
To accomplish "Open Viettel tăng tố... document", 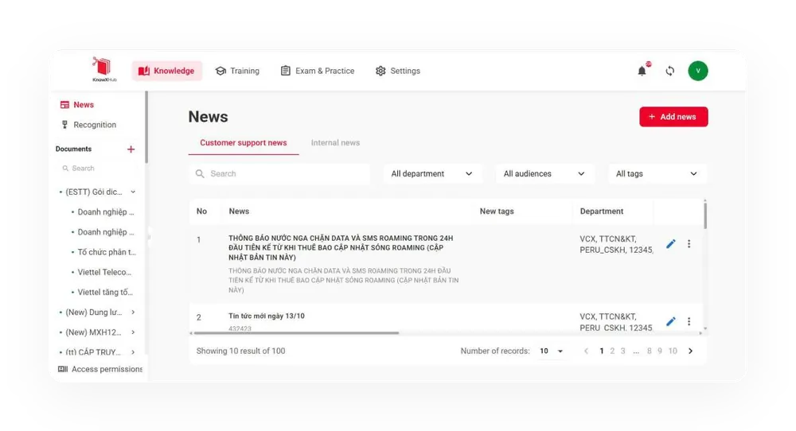I will point(105,292).
